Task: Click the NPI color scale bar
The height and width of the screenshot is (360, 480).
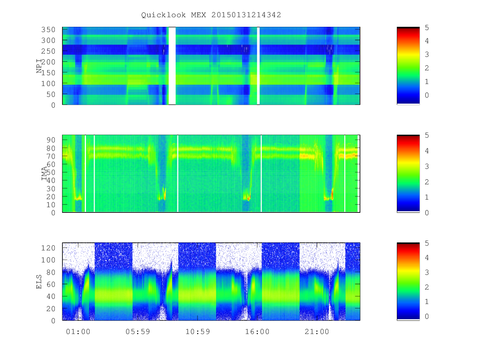Action: coord(408,66)
